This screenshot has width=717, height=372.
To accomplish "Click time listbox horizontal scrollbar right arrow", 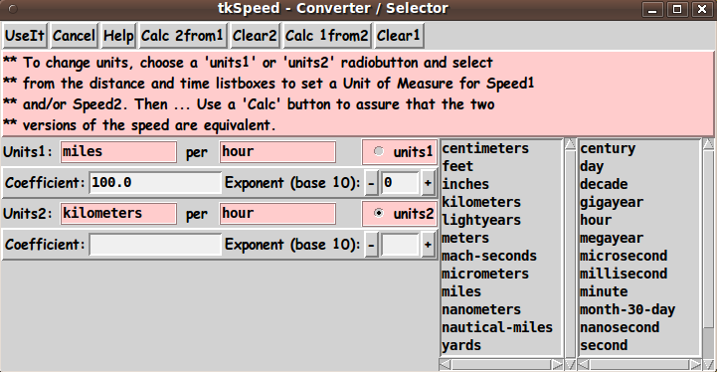I will (695, 365).
